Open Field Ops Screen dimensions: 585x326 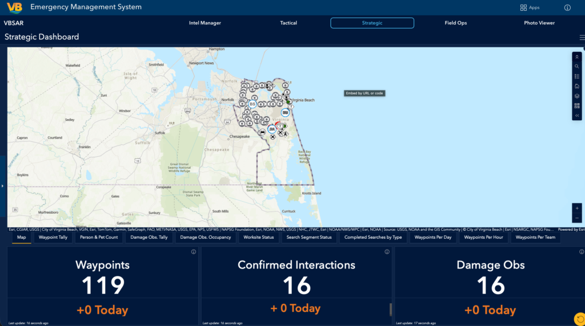[x=455, y=23]
